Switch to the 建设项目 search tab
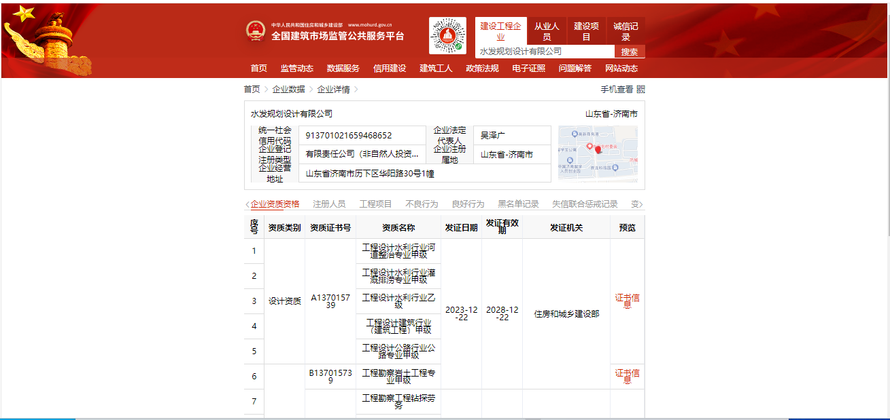890x420 pixels. tap(587, 30)
